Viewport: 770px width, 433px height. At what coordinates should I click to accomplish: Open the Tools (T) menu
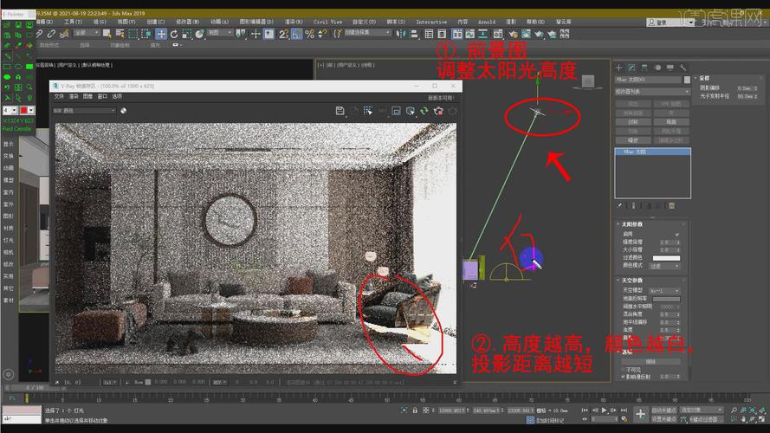coord(73,22)
